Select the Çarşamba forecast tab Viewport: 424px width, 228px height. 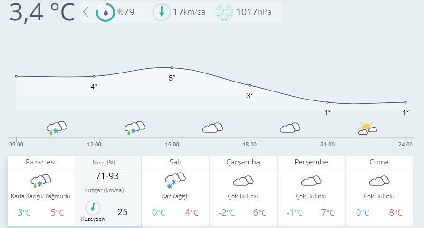243,162
